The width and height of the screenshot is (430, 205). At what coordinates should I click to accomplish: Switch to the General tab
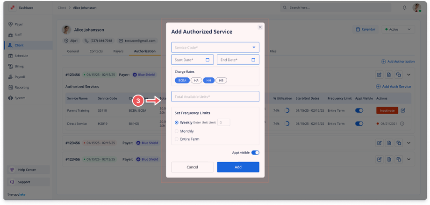(x=73, y=51)
